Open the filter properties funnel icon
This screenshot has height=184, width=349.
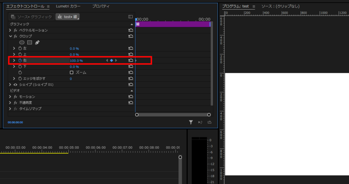[x=191, y=122]
